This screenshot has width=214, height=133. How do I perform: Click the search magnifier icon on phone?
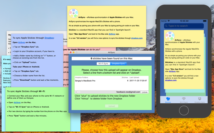(x=166, y=26)
